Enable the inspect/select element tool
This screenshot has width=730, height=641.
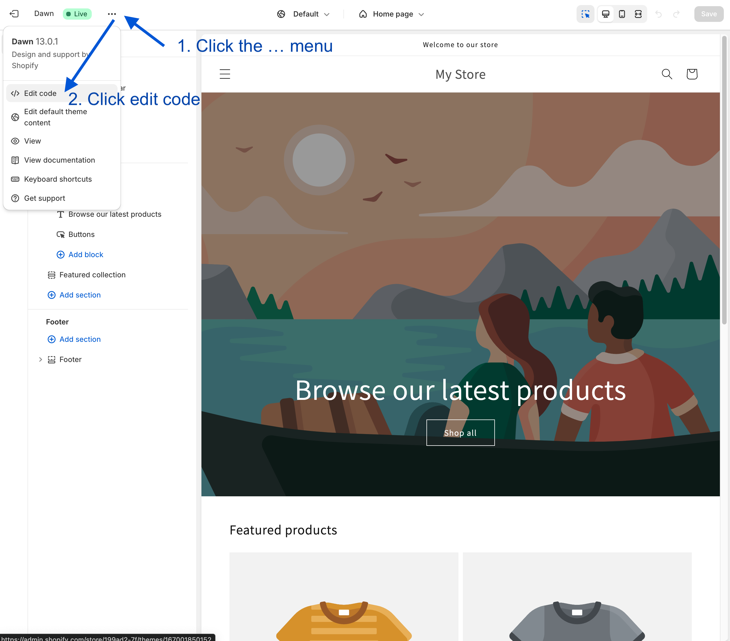[x=585, y=14]
